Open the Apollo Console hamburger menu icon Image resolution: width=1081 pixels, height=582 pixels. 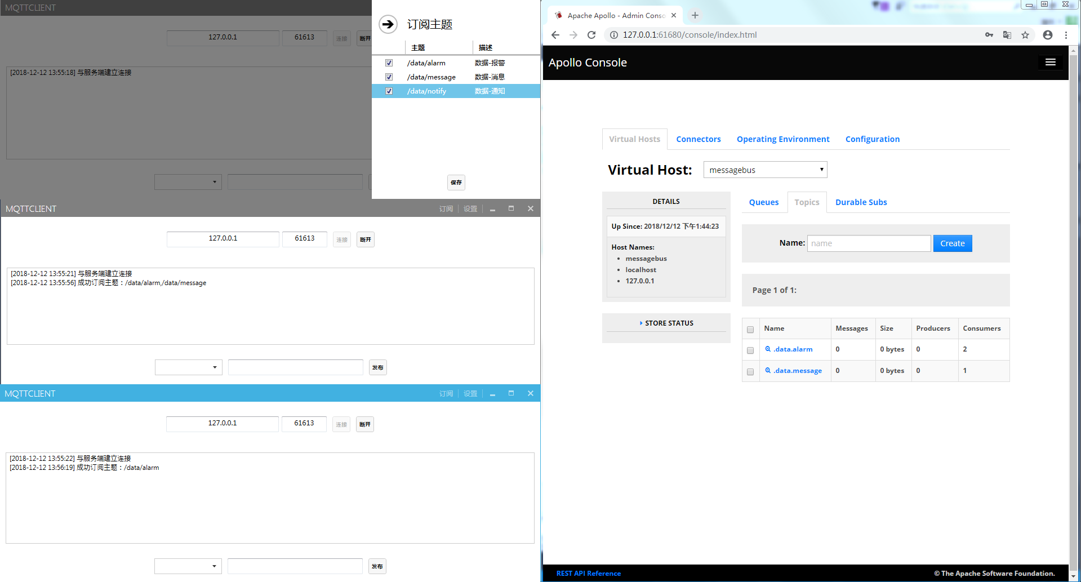pos(1050,62)
